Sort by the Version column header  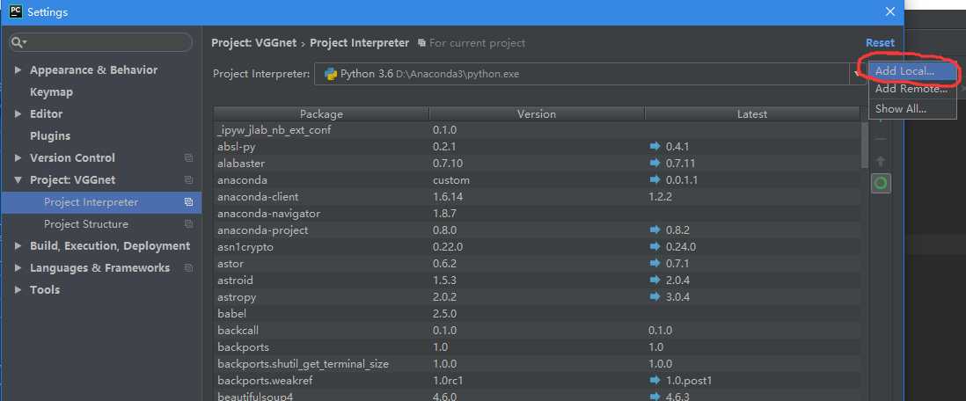pyautogui.click(x=537, y=114)
